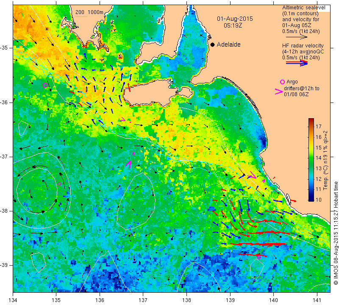Screen dimensions: 339x305
Task: Click the '(0.1m contours)' legend text
Action: pyautogui.click(x=300, y=14)
